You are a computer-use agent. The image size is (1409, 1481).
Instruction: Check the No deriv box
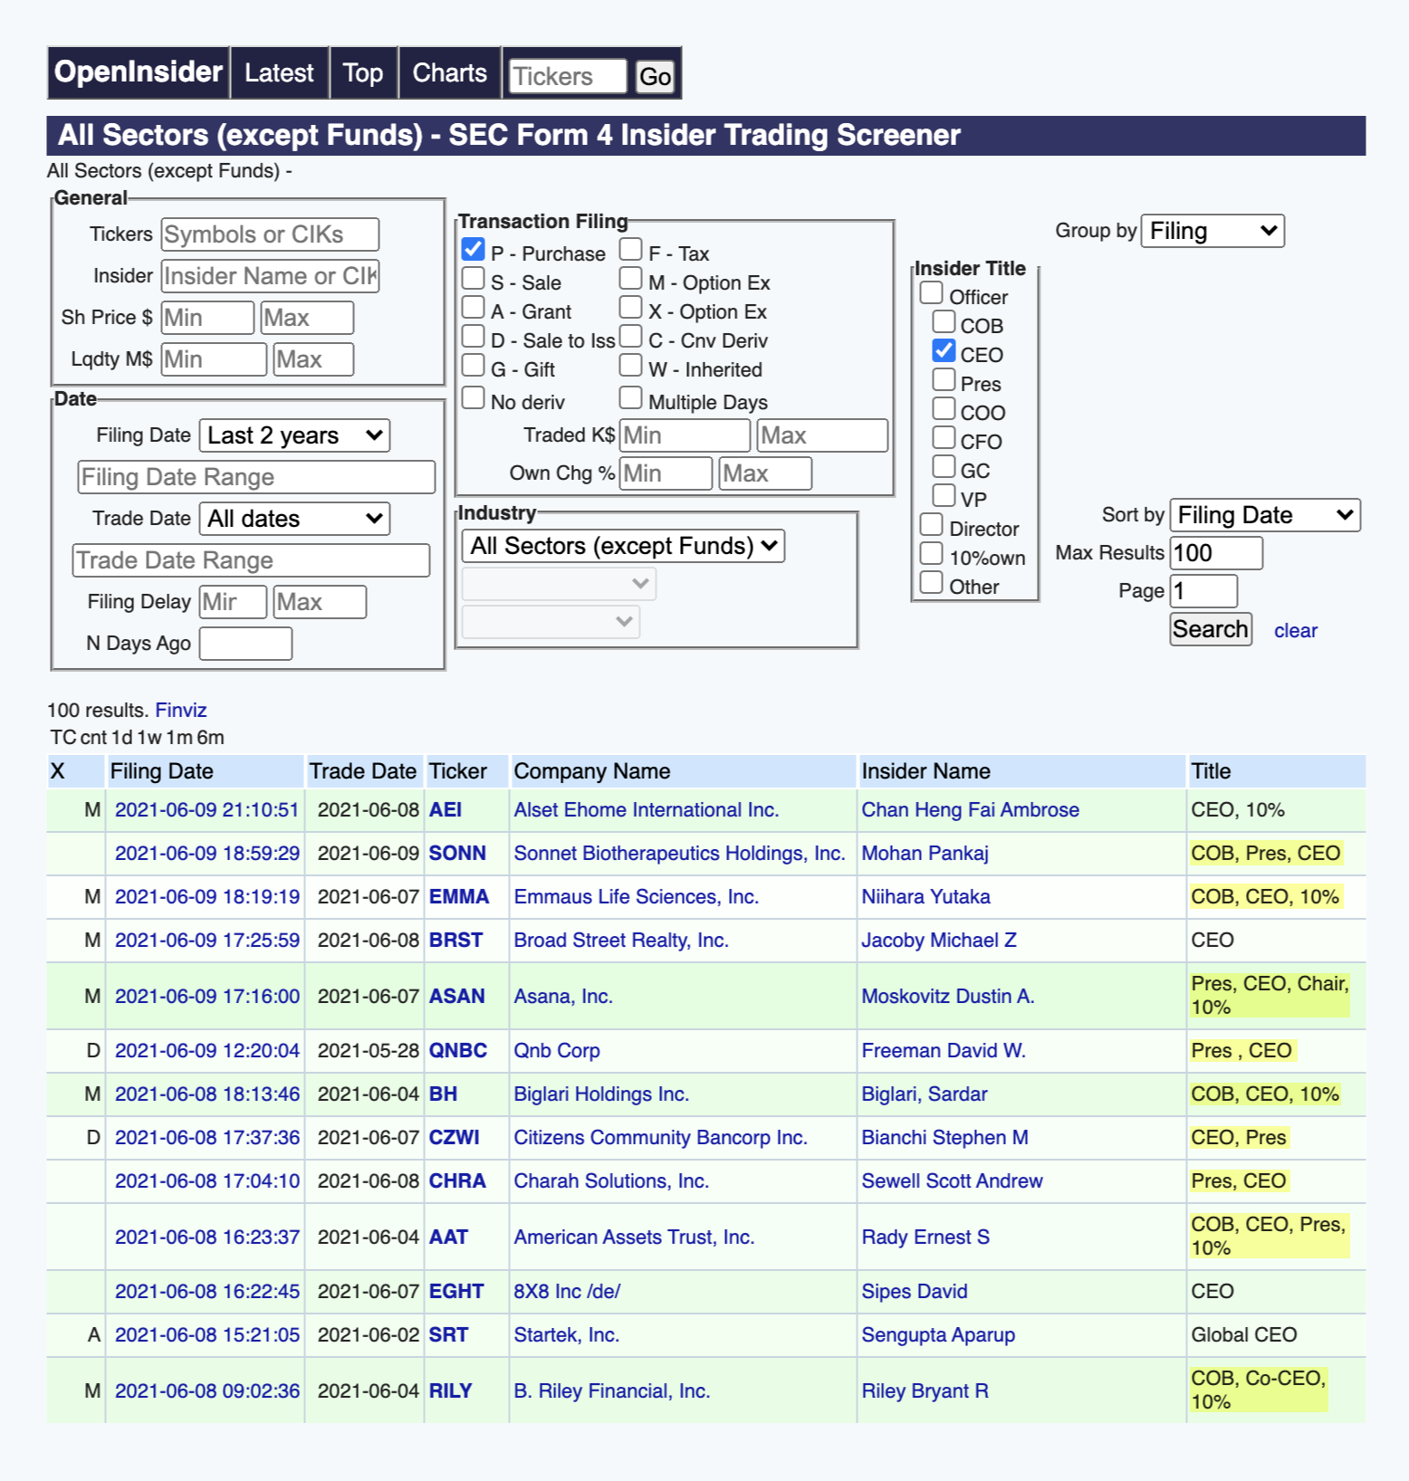(473, 398)
